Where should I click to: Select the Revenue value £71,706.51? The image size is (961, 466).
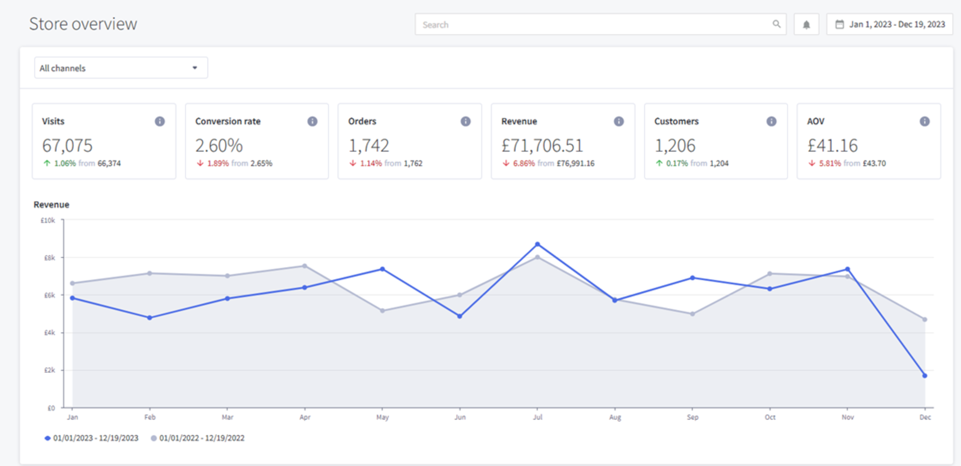click(x=542, y=146)
